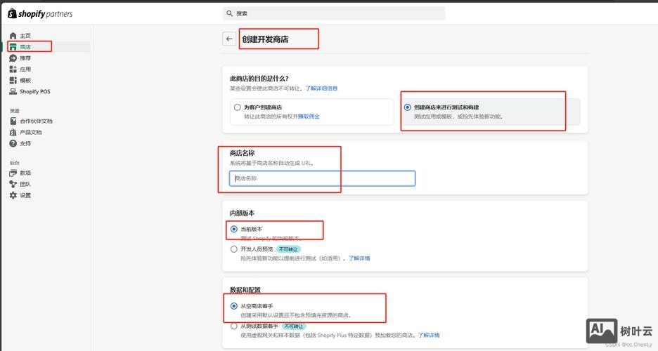Click the 数据和配置 section heading
Viewport: 658px width, 351px height.
point(245,290)
